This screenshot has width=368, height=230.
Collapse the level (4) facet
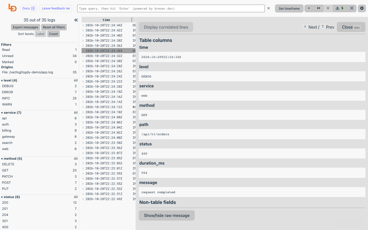tap(9, 80)
